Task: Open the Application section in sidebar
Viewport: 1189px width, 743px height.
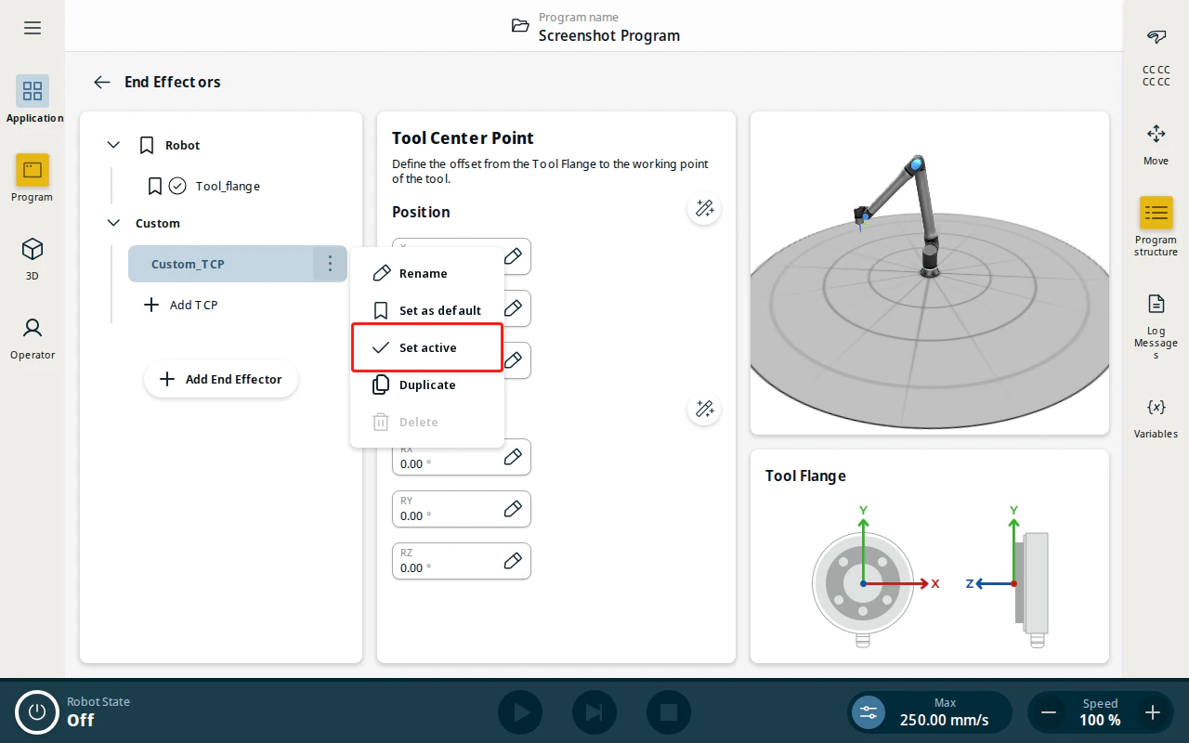Action: (33, 99)
